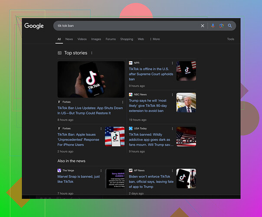This screenshot has width=262, height=217.
Task: Click the Top stories newspaper icon
Action: 59,53
